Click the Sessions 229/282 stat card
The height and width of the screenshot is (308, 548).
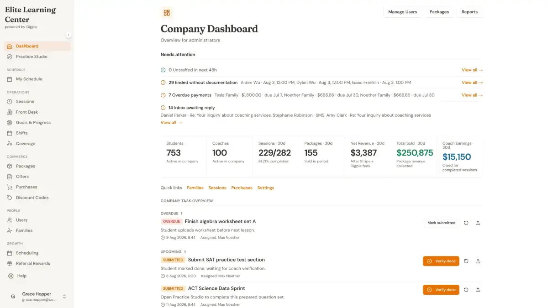pos(276,156)
